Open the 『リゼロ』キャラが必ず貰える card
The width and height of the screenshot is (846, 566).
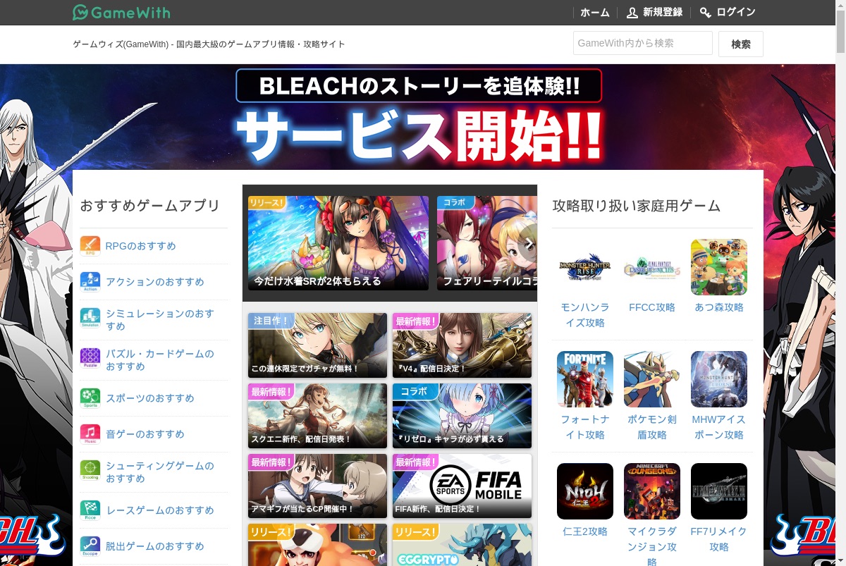coord(462,416)
